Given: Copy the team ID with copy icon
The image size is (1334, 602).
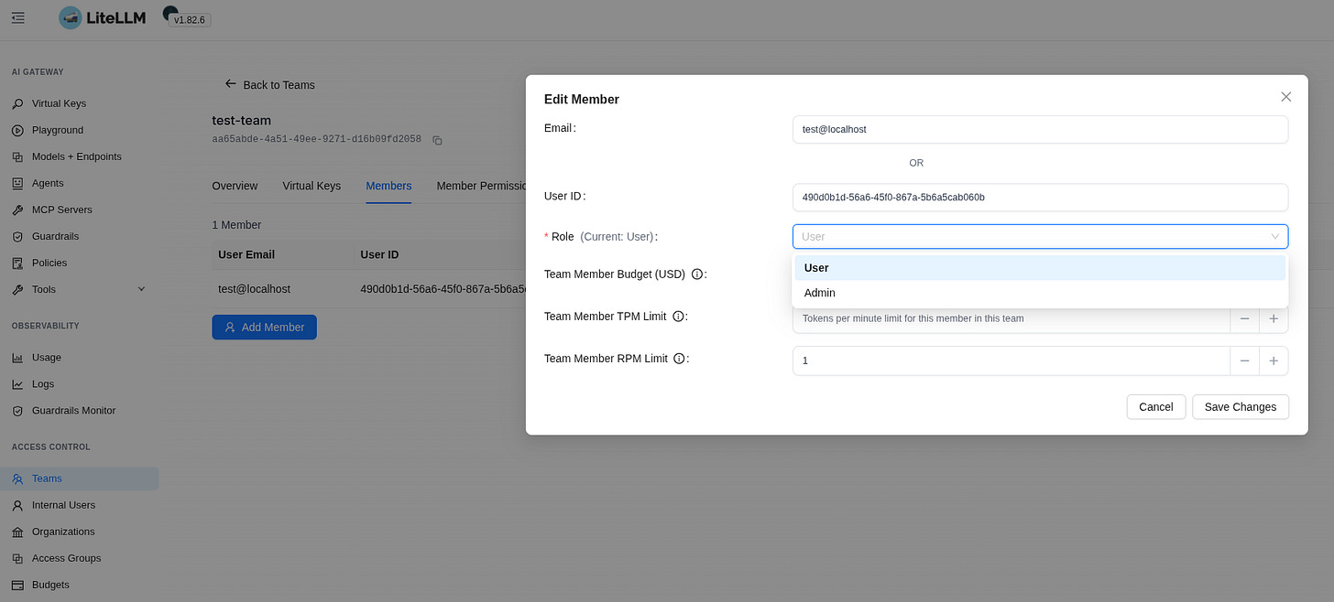Looking at the screenshot, I should pyautogui.click(x=437, y=140).
